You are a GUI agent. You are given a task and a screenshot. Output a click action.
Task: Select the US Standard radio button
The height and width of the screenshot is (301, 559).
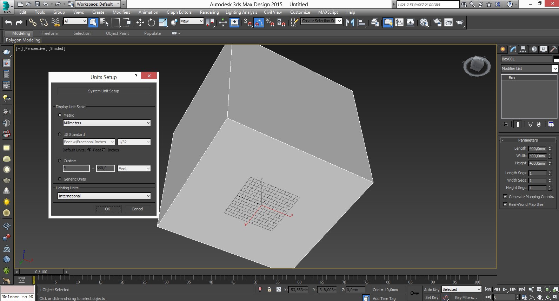60,135
